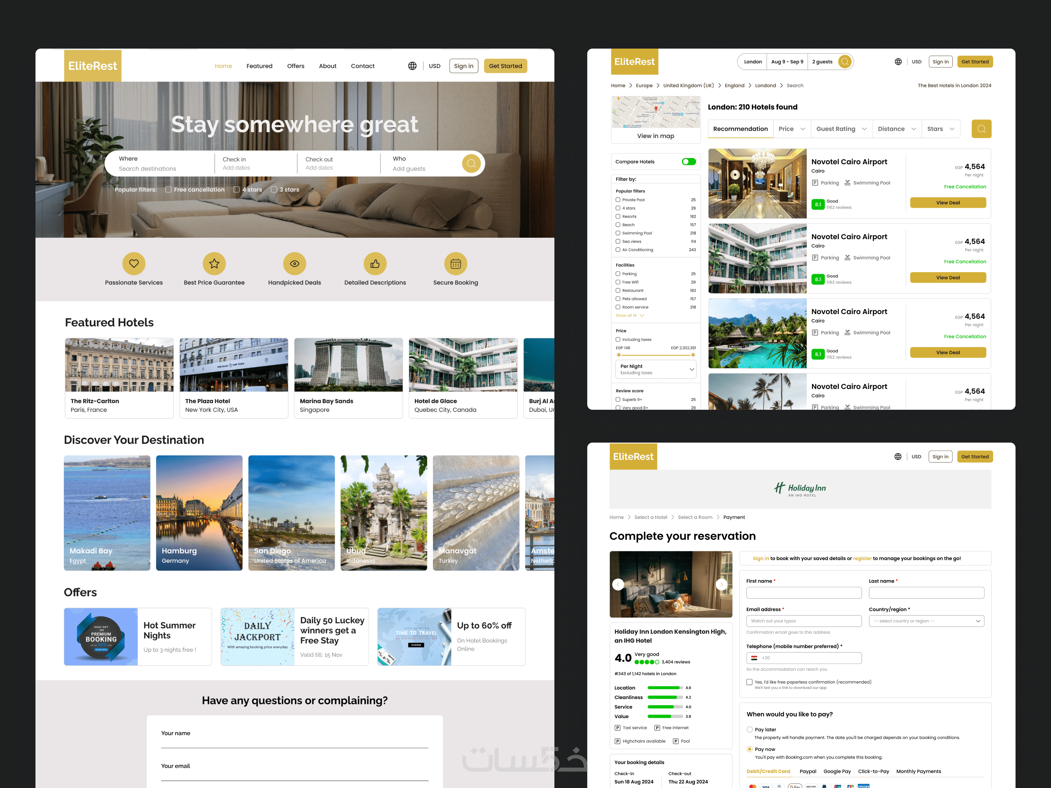Tick the Private Pool filter checkbox

618,200
